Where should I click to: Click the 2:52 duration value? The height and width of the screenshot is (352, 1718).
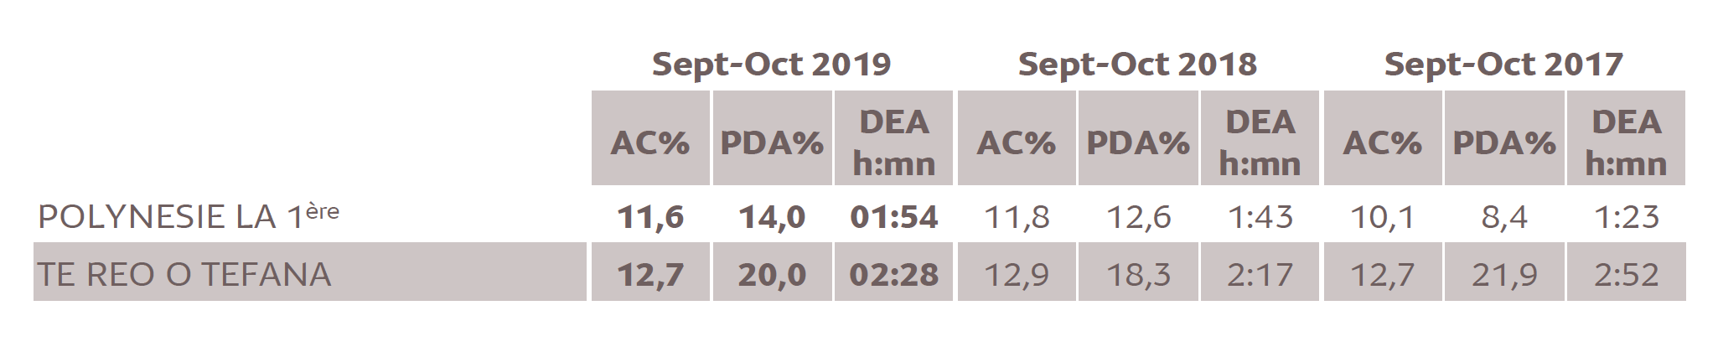click(1626, 275)
